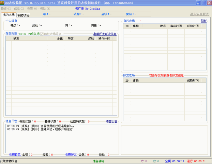Open the 信息 menu
Viewport: 212px width, 164px height.
19,9
